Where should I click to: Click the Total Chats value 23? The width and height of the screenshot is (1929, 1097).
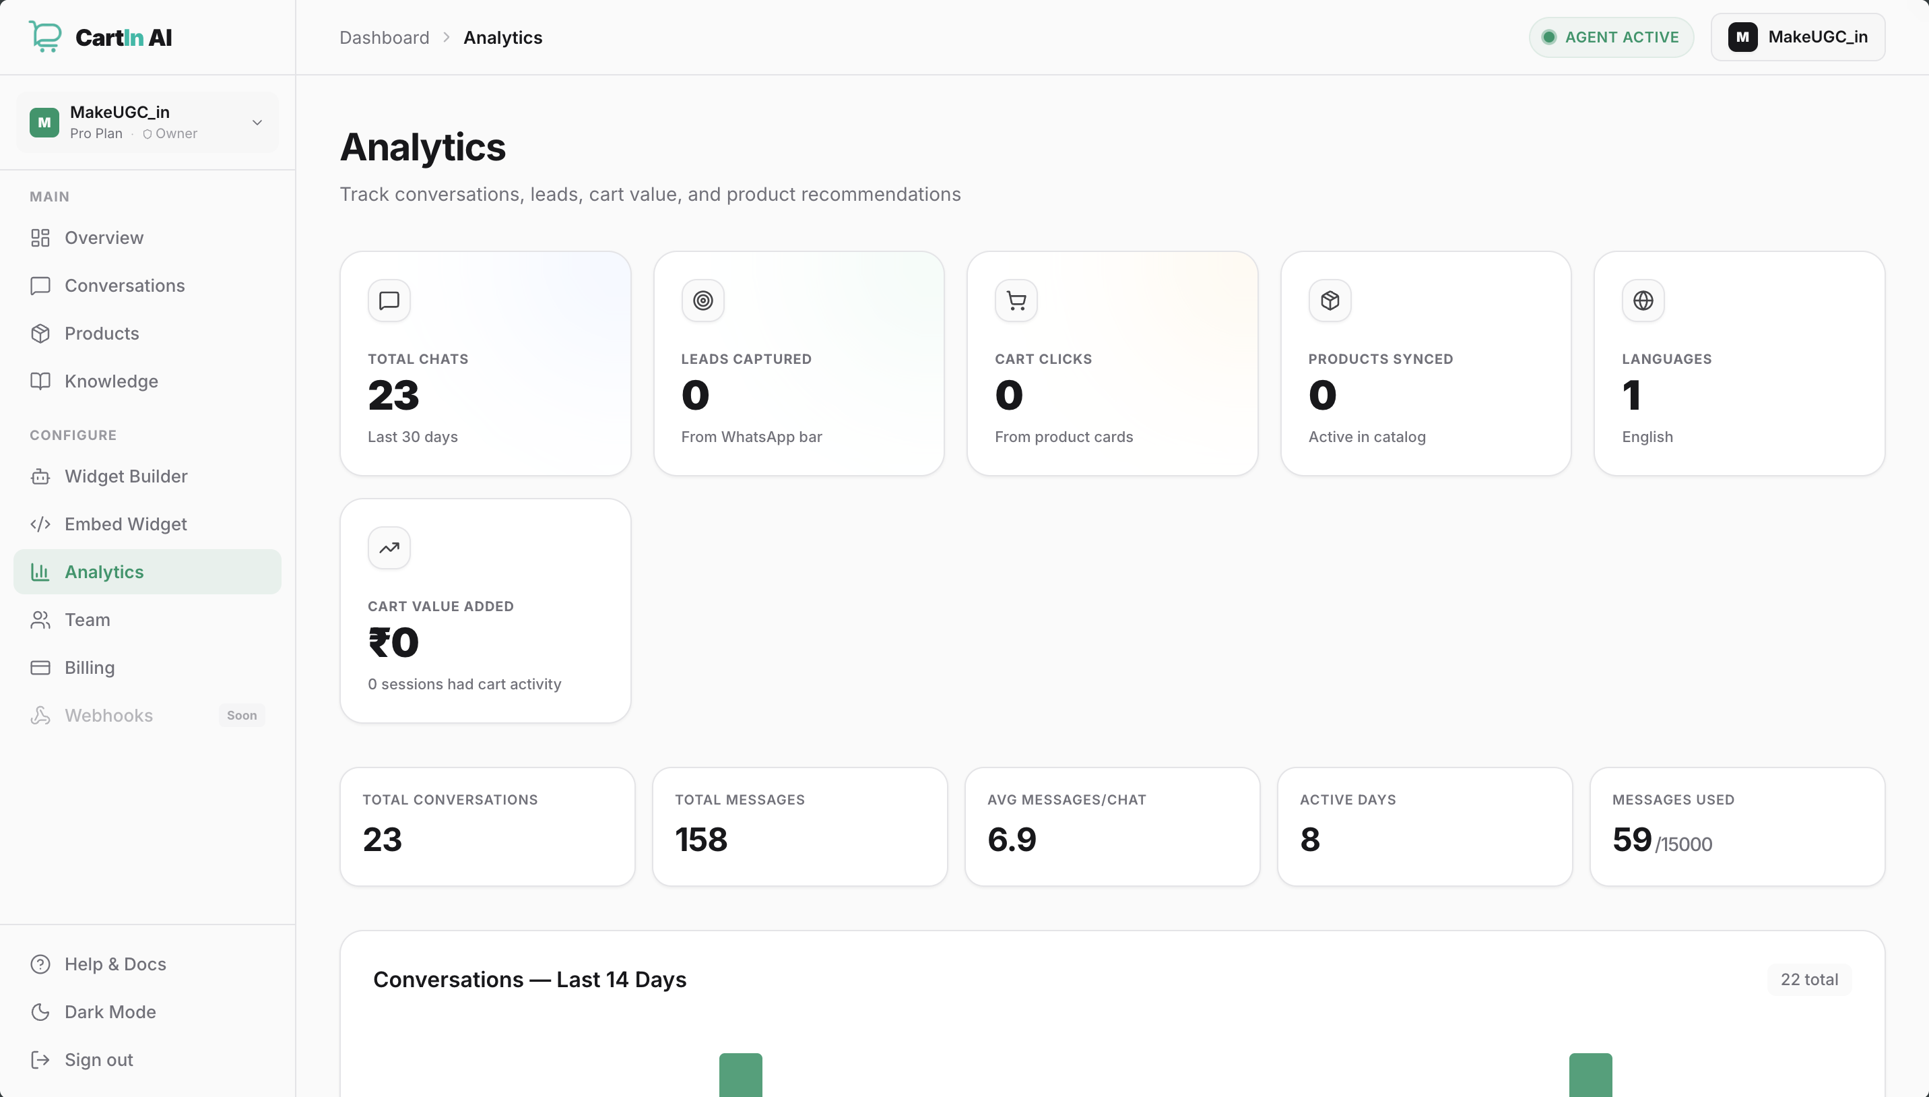tap(394, 396)
